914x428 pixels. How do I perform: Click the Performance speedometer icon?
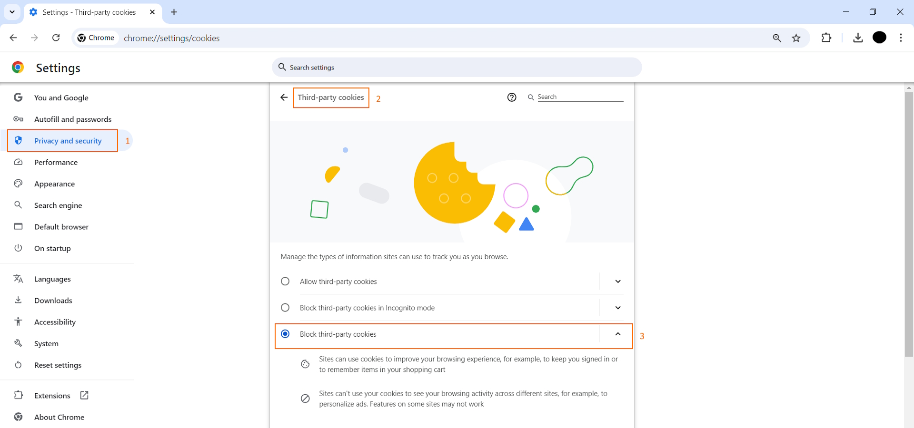[18, 162]
